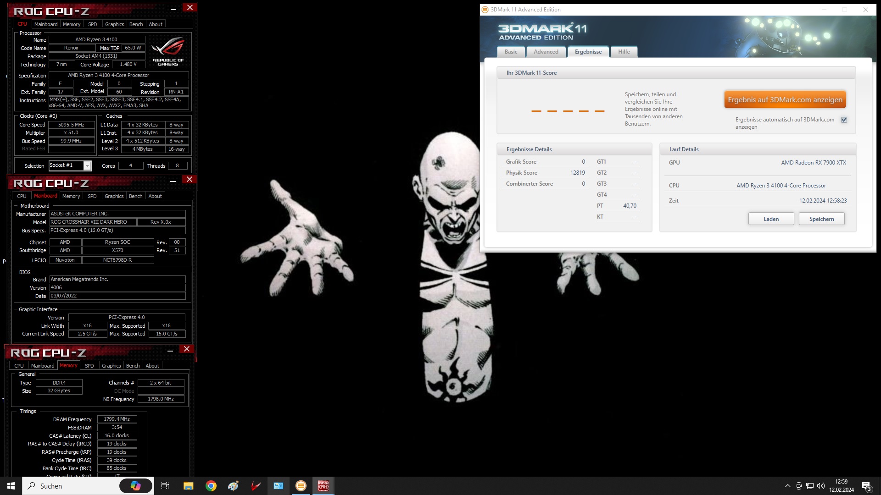
Task: Click the Current Link Speed 2.5 GT/s field
Action: click(x=87, y=334)
